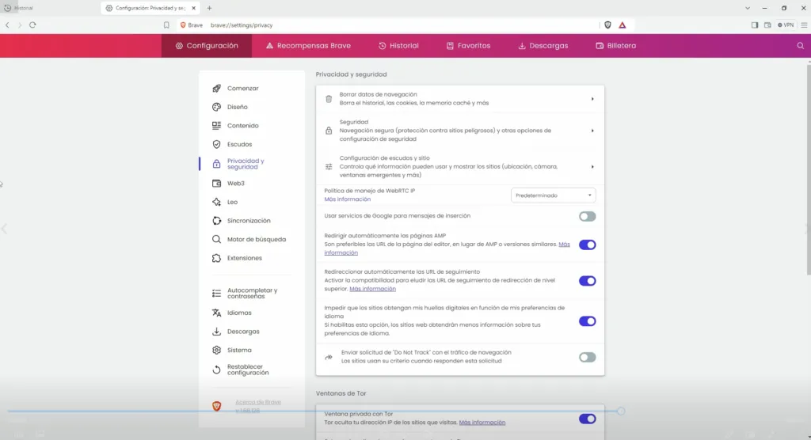The height and width of the screenshot is (440, 811).
Task: Choose the Escudos shield icon
Action: 216,144
